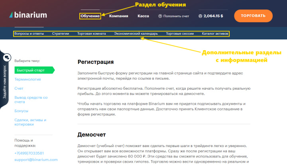
Task: Click the support@binarium.com email link
Action: click(x=36, y=159)
